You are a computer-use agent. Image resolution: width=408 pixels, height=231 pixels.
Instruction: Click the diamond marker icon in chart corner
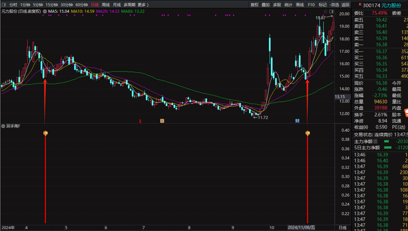point(325,11)
